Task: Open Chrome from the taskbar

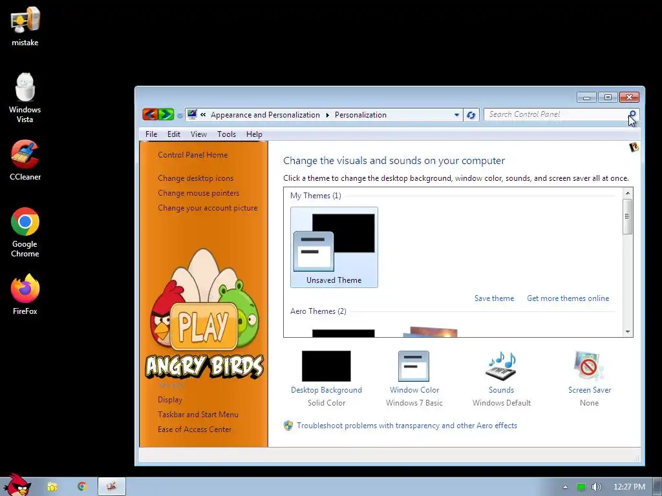Action: tap(82, 487)
